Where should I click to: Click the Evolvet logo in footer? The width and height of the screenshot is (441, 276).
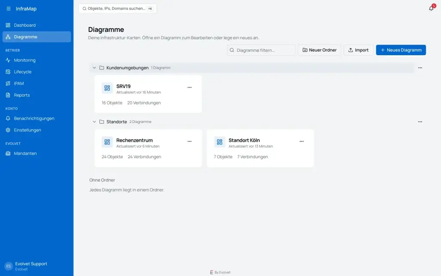(211, 273)
